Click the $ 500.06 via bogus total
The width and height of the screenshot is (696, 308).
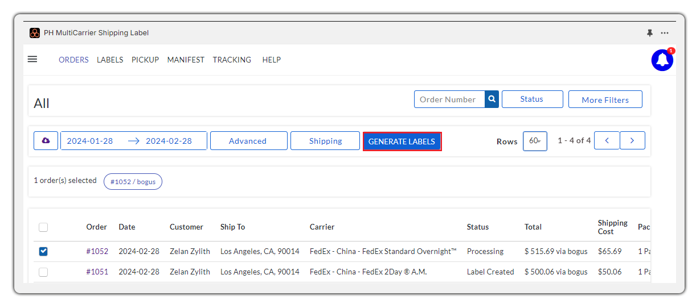(x=556, y=272)
